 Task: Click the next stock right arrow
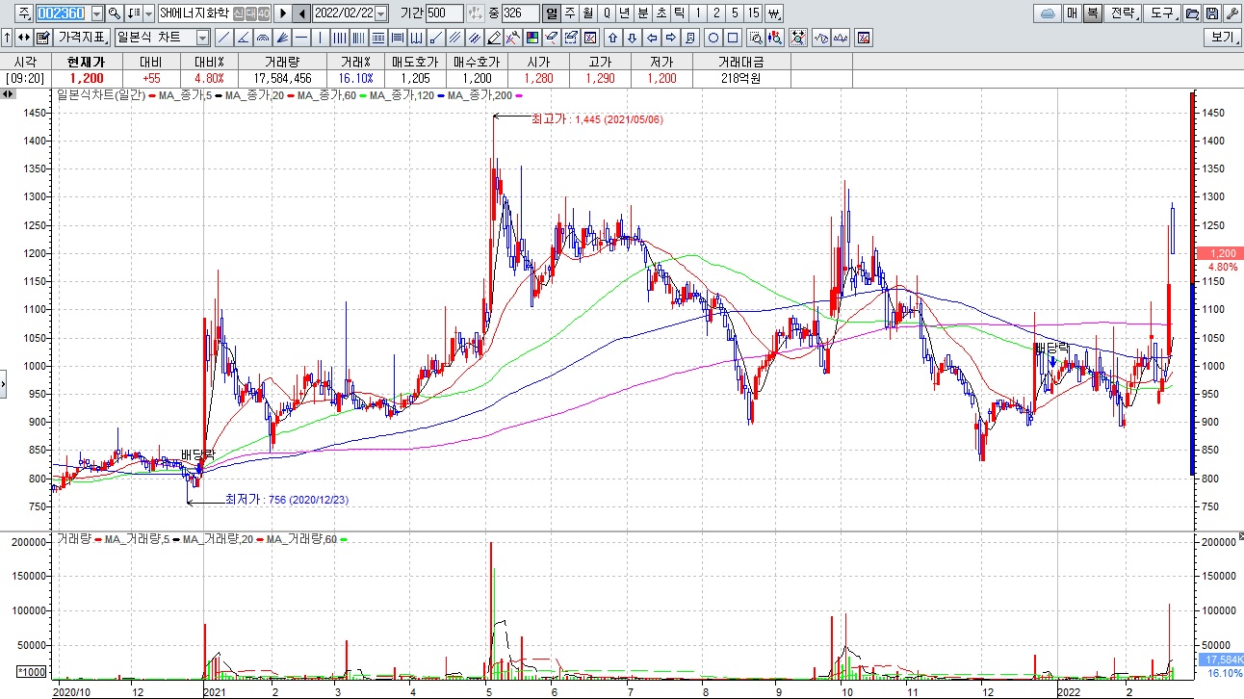point(283,13)
